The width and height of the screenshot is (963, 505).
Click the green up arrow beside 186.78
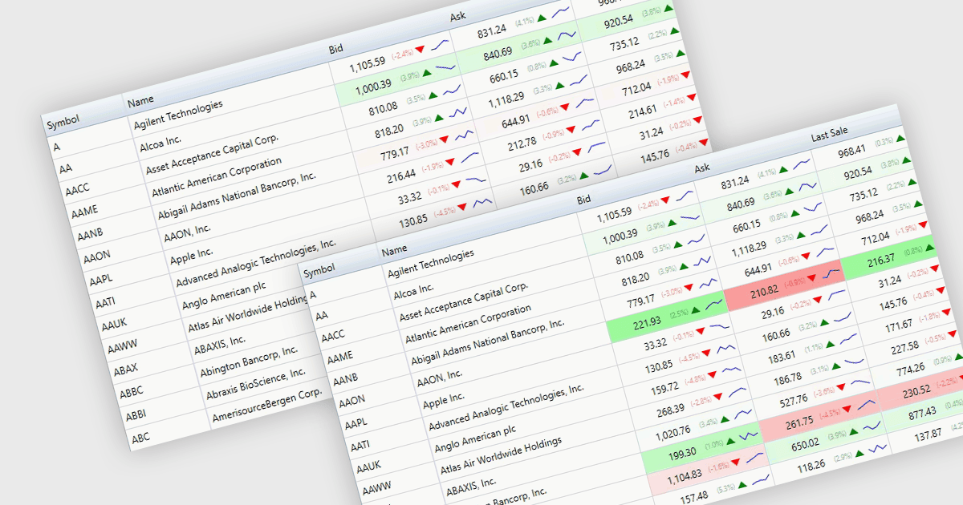tap(835, 368)
